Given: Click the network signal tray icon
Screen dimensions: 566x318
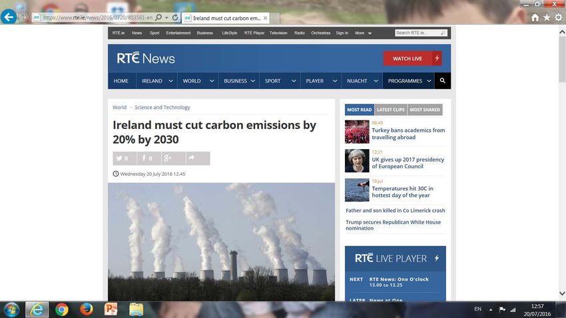Looking at the screenshot, I should coord(513,310).
